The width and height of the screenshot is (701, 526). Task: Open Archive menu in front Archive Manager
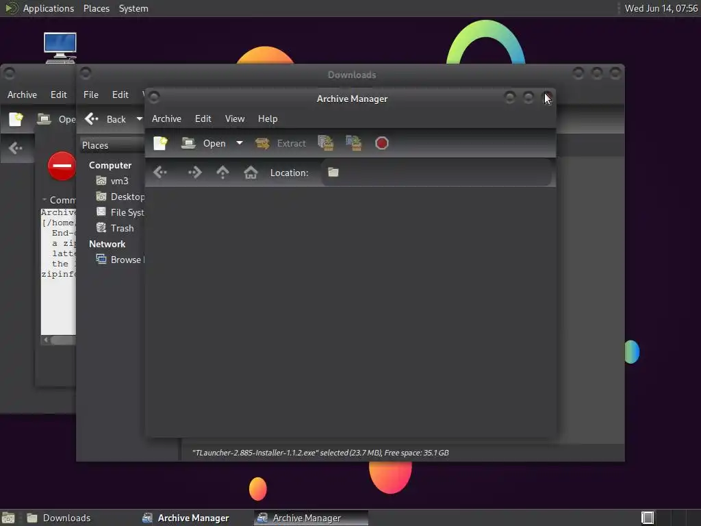pos(166,118)
